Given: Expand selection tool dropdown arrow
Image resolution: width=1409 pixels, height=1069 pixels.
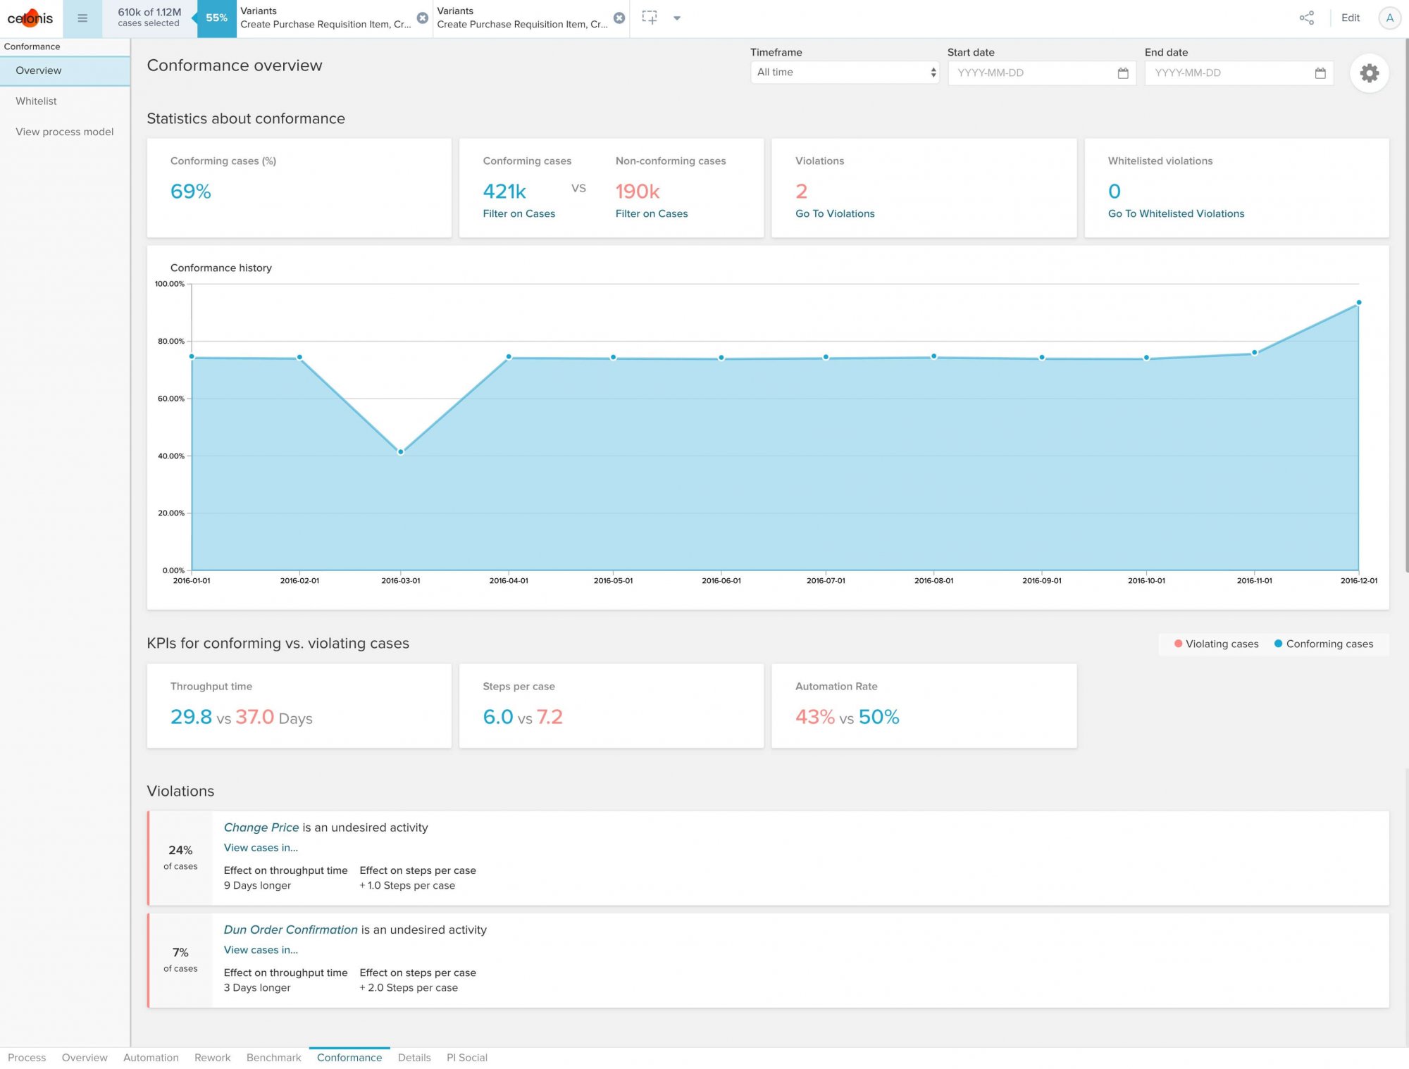Looking at the screenshot, I should point(677,18).
